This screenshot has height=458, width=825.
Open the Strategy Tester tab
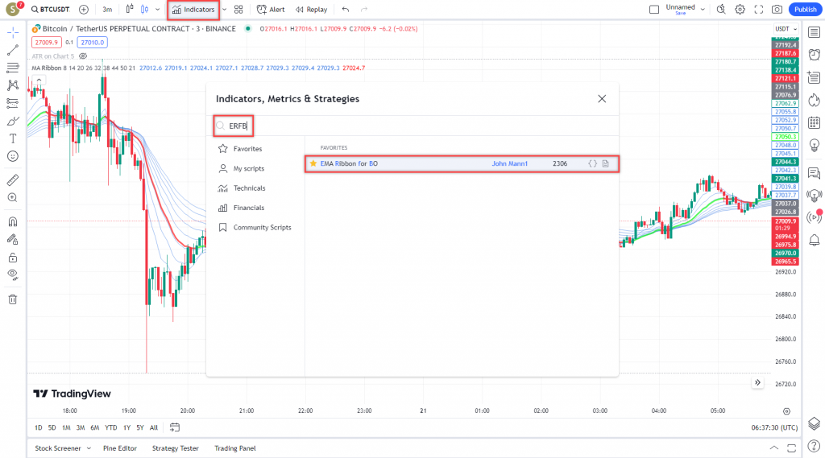175,448
